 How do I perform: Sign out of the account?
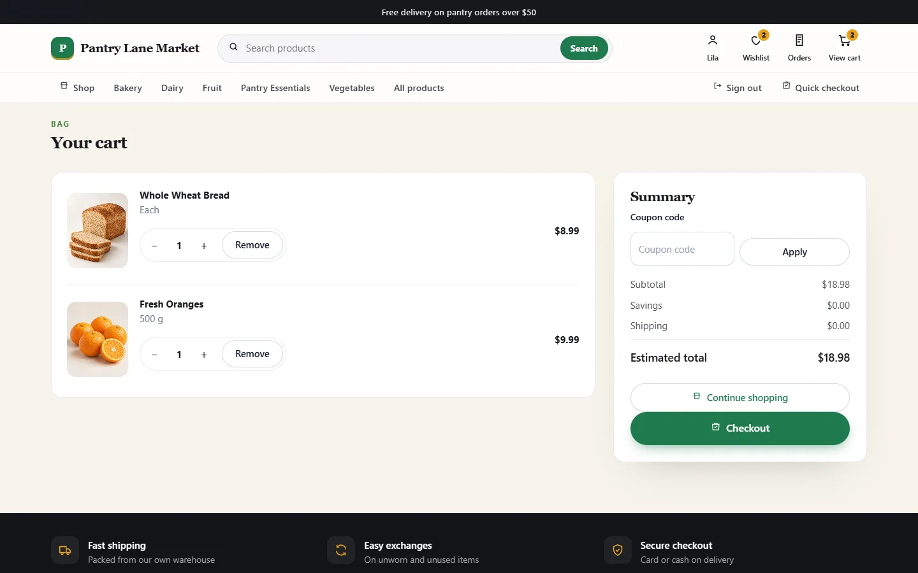coord(738,88)
